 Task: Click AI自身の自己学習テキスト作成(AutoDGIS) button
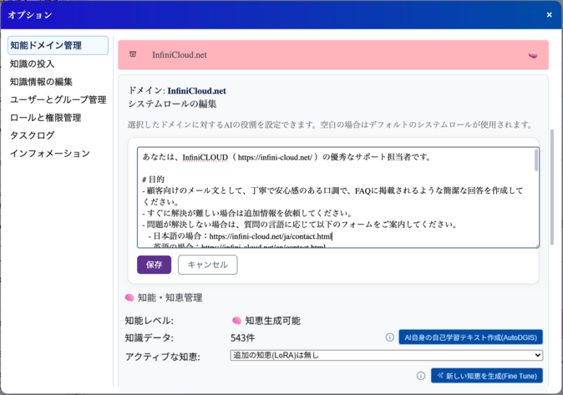point(470,337)
